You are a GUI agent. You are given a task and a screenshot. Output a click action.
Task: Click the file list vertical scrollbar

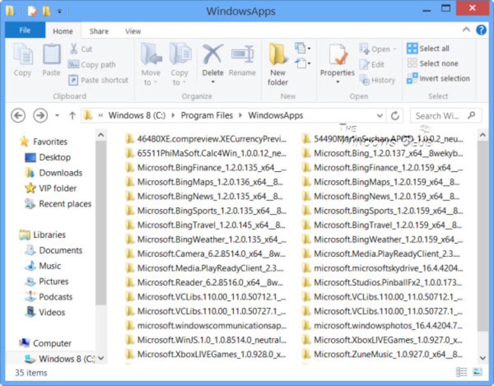482,235
